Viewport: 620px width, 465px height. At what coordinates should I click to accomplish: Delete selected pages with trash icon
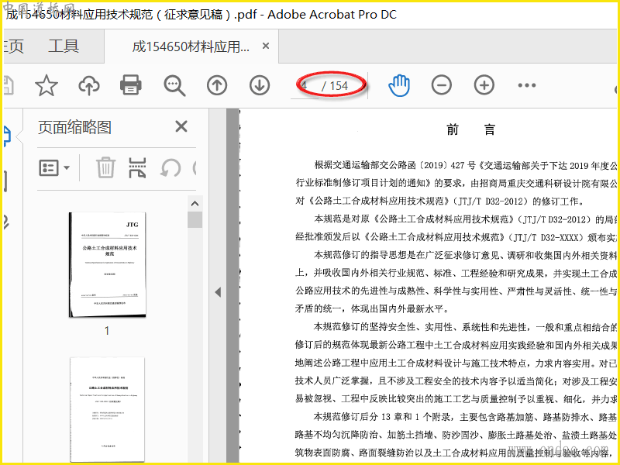[x=105, y=167]
